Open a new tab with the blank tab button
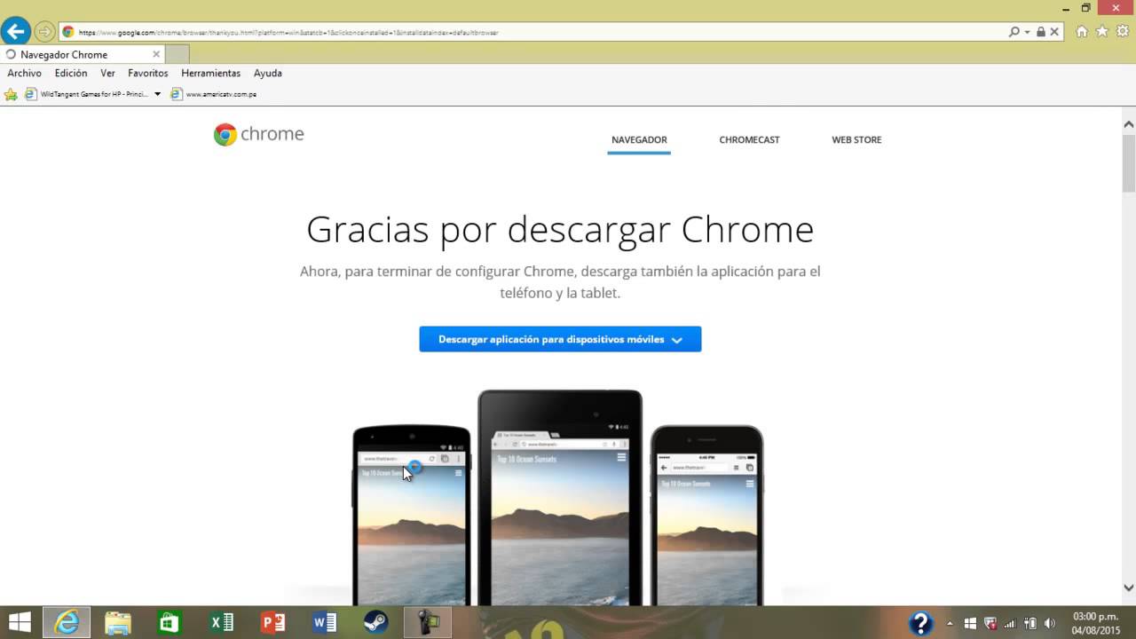1136x639 pixels. tap(177, 54)
